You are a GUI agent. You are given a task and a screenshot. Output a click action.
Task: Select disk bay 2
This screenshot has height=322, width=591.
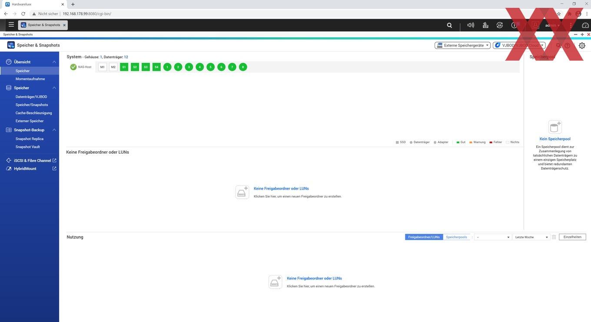pos(178,67)
